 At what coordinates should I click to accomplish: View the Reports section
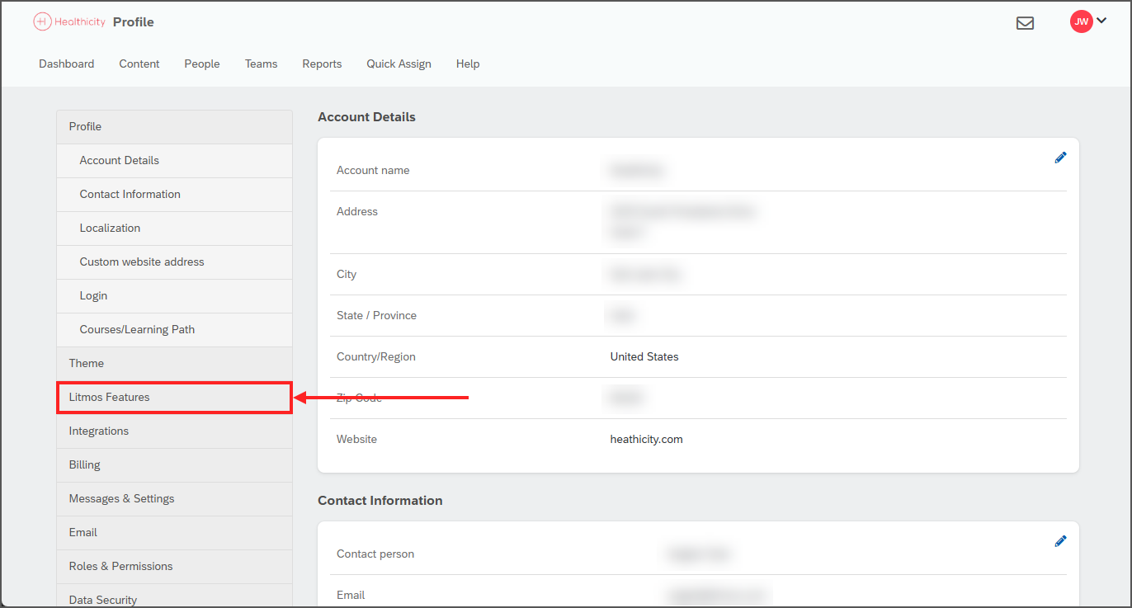[x=322, y=64]
